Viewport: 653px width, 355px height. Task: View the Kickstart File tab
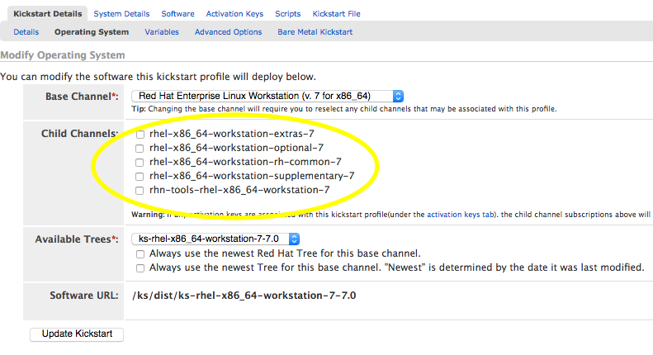click(337, 14)
